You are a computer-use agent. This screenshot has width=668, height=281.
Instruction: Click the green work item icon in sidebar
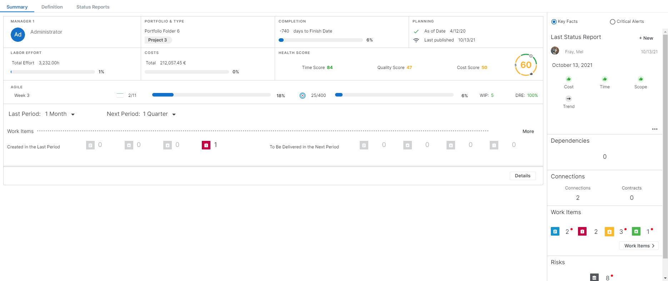[636, 232]
